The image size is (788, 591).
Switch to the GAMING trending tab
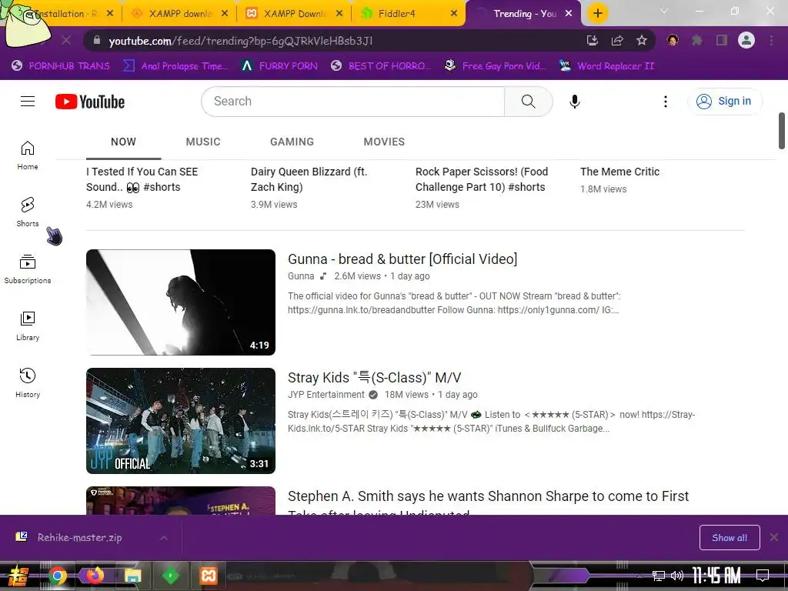pos(292,142)
